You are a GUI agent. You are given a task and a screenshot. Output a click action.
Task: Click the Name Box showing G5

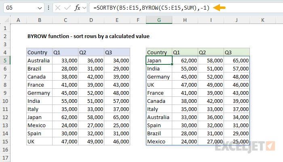[23, 8]
